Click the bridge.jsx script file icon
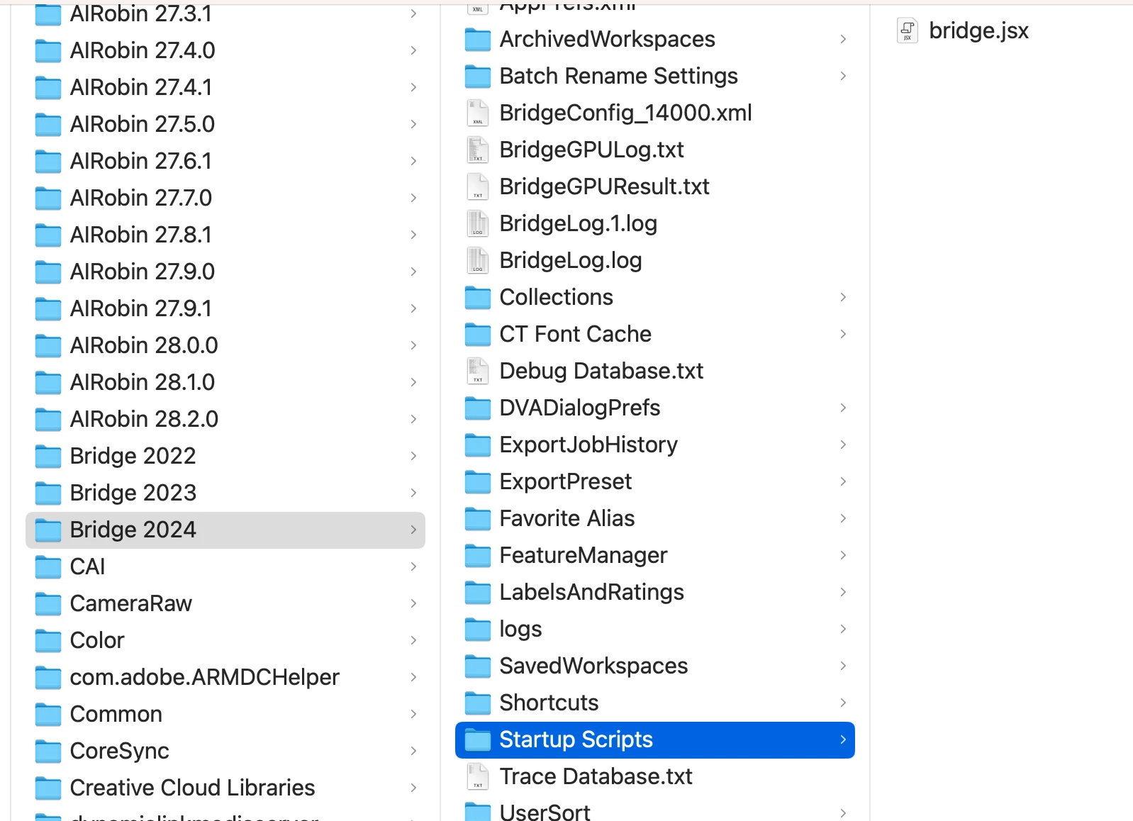 [907, 30]
